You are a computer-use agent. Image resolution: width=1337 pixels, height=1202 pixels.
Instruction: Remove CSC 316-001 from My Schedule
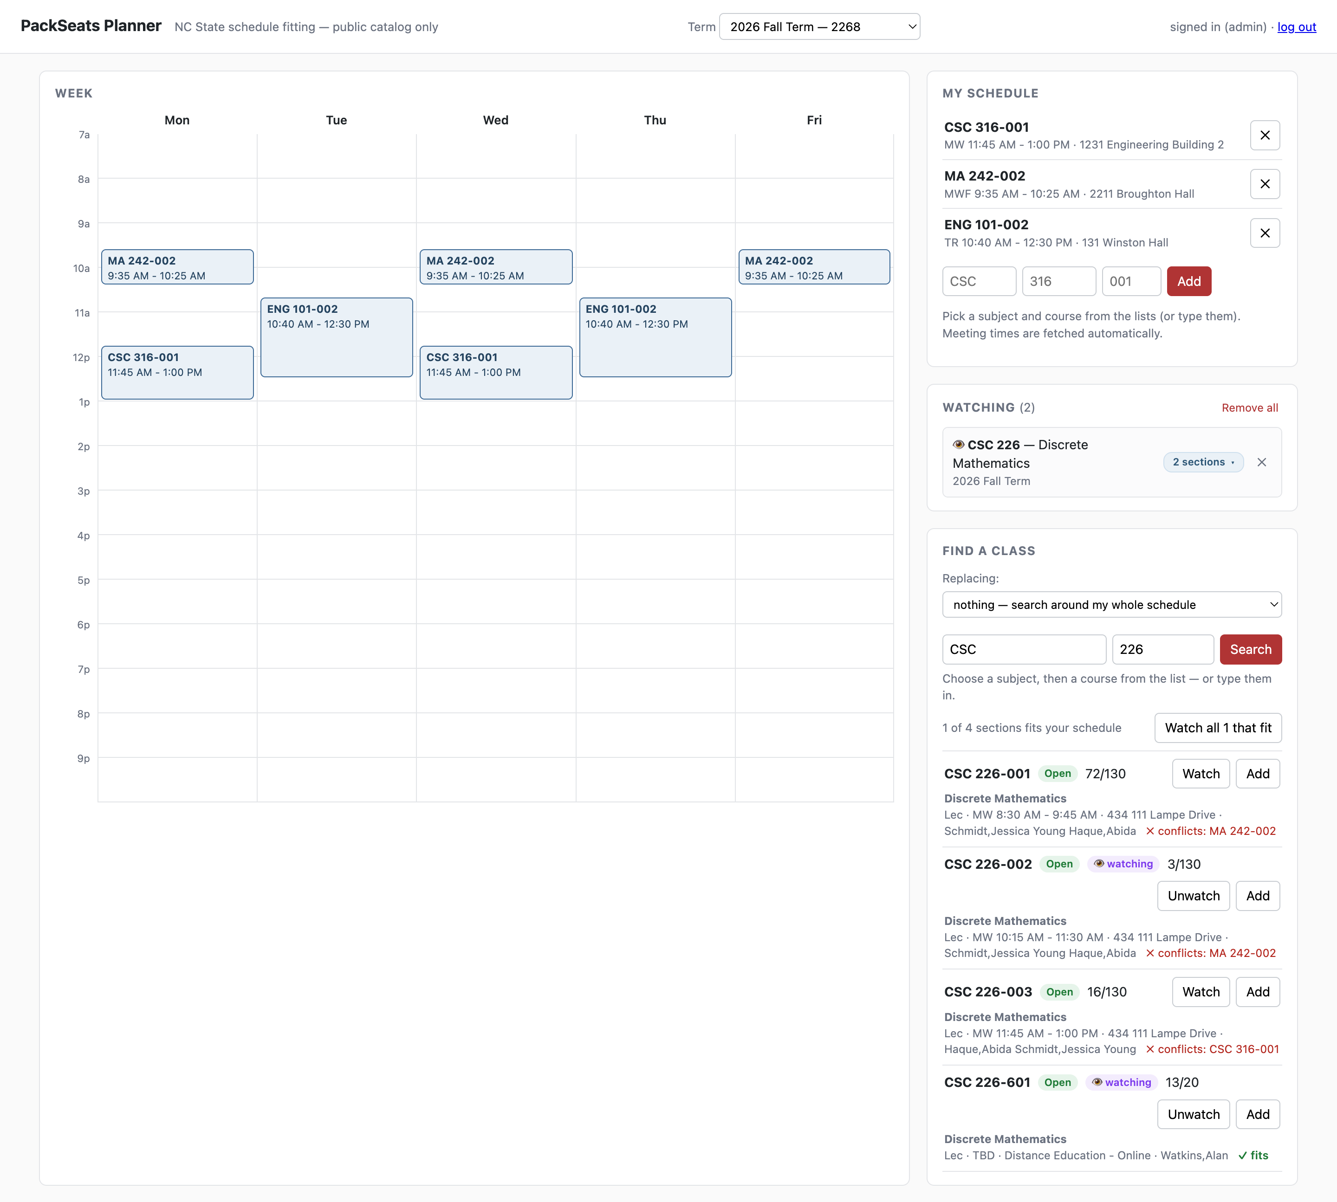click(1264, 136)
